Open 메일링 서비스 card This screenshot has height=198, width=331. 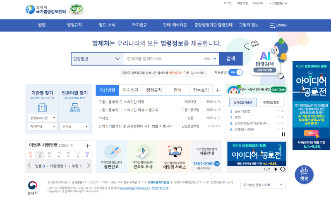175,157
